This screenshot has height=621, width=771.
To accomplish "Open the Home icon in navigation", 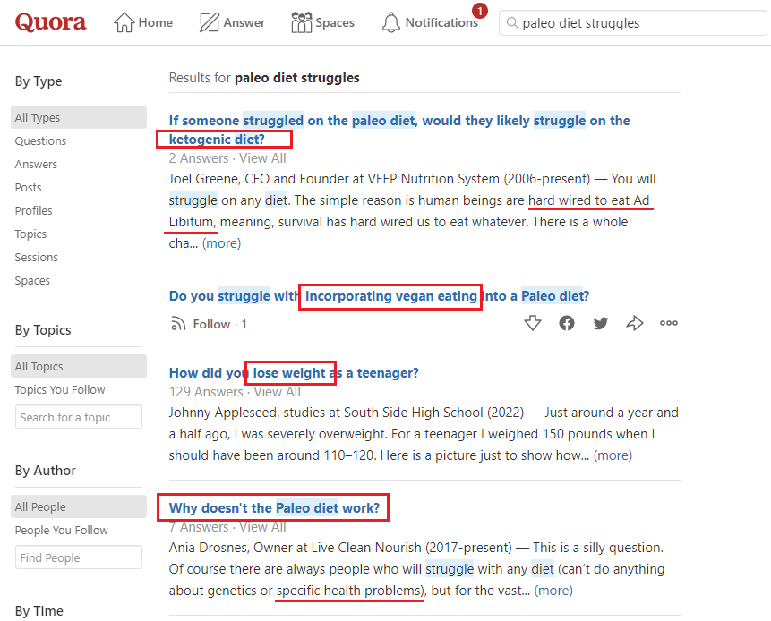I will pyautogui.click(x=124, y=22).
